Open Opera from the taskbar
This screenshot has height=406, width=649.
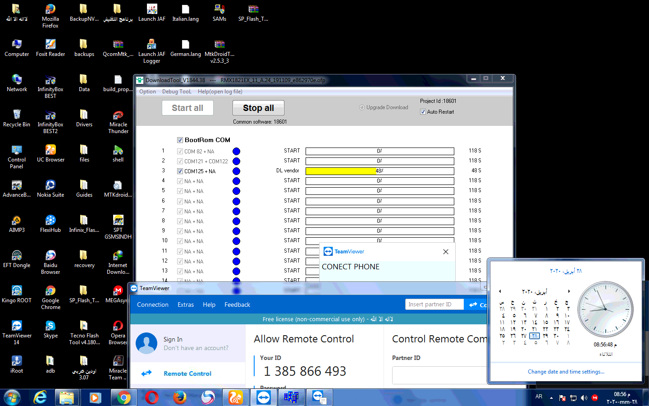152,397
